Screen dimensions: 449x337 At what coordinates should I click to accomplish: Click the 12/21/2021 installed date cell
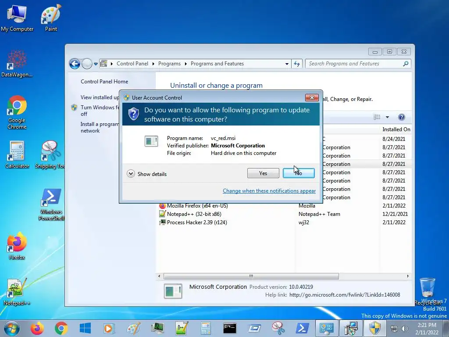pyautogui.click(x=395, y=214)
